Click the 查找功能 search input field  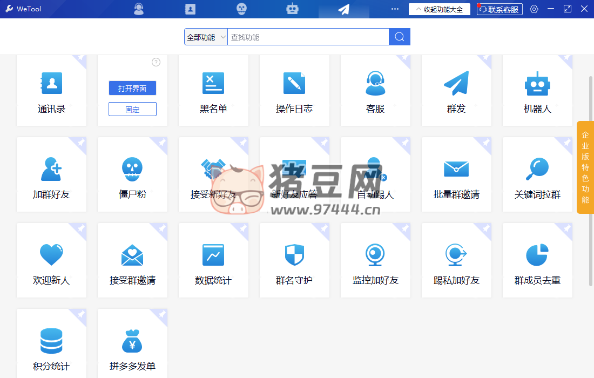pos(308,37)
